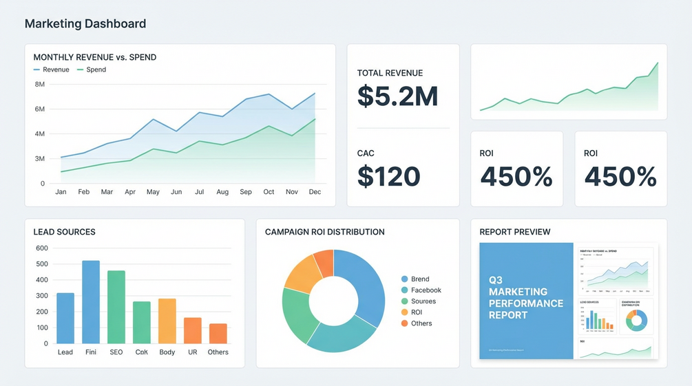Viewport: 692px width, 386px height.
Task: Select the $5.2M revenue value
Action: [x=397, y=96]
